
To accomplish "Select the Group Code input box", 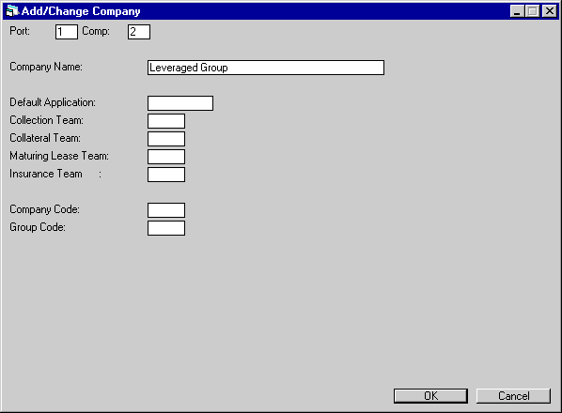I will pyautogui.click(x=166, y=228).
